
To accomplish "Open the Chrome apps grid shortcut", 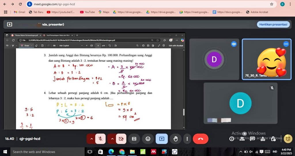I will [x=6, y=12].
